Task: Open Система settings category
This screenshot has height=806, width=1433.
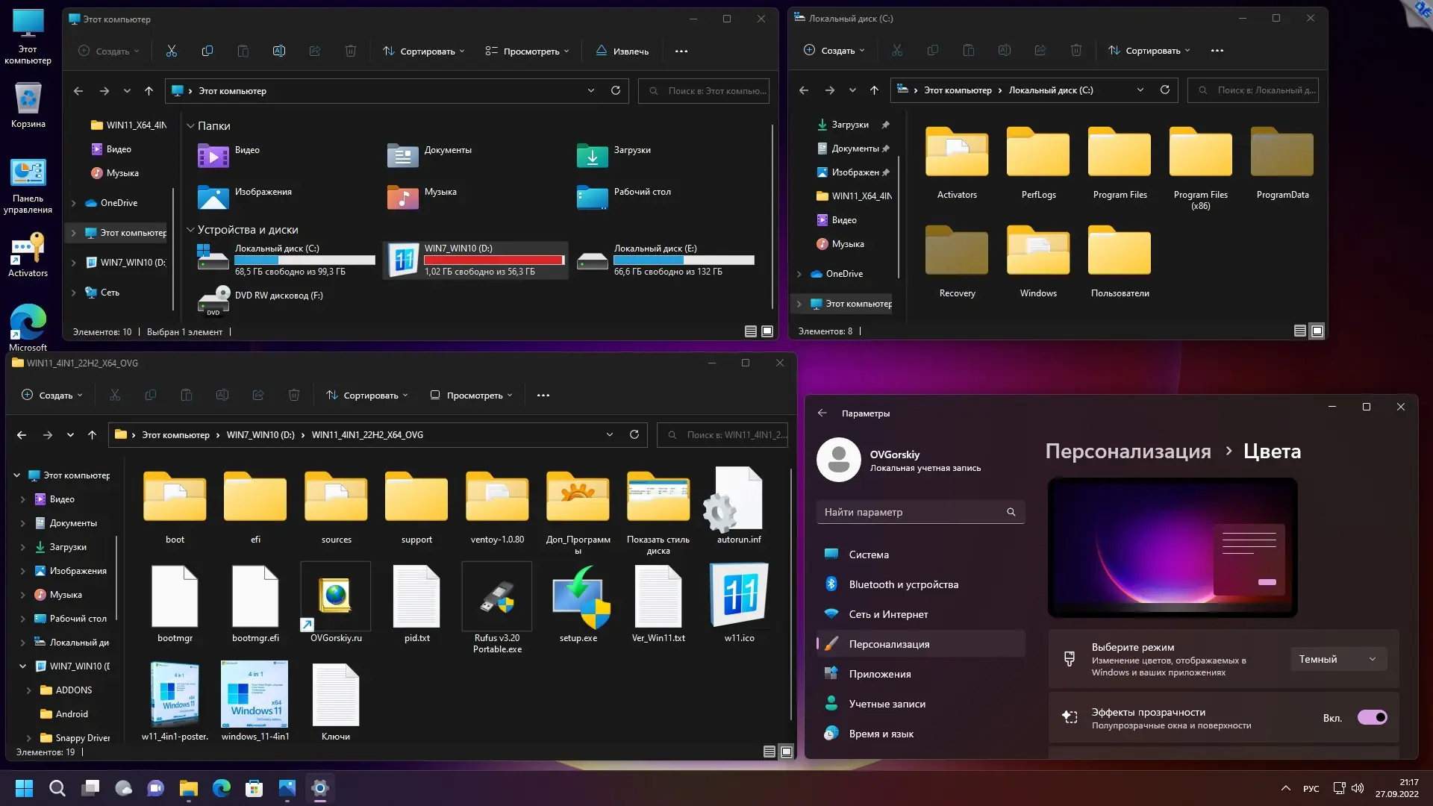Action: tap(868, 554)
